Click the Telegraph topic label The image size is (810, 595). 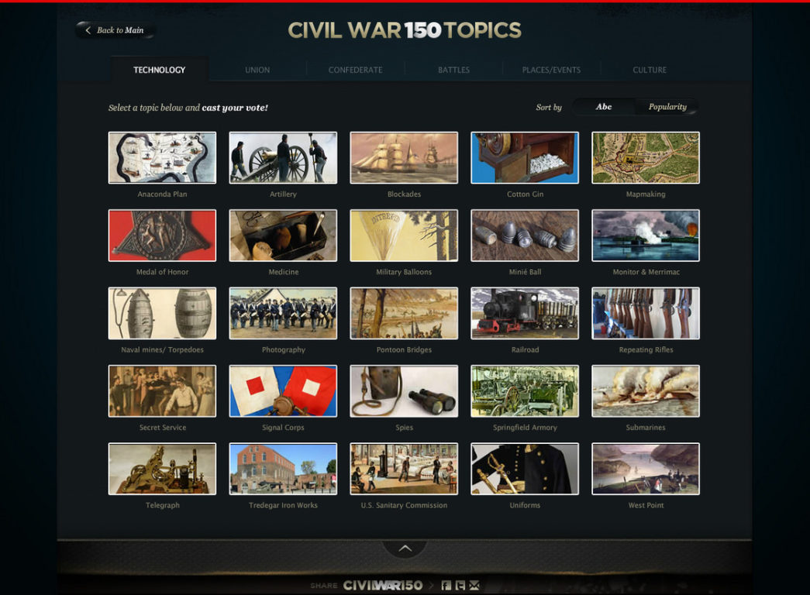(x=162, y=505)
